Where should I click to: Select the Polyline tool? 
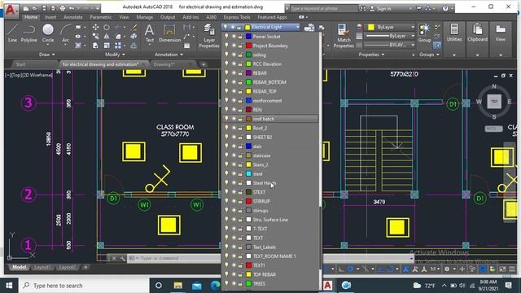click(29, 33)
